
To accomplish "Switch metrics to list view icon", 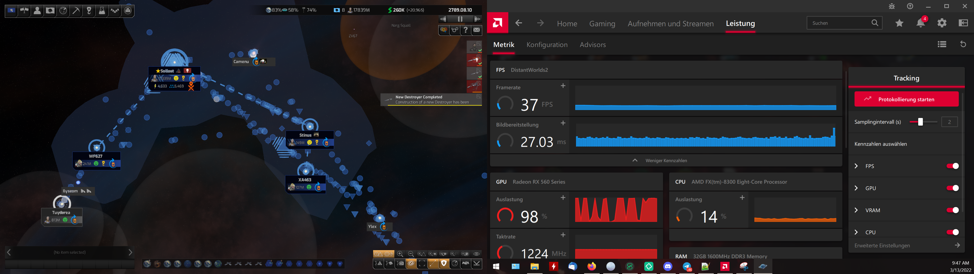I will tap(942, 44).
